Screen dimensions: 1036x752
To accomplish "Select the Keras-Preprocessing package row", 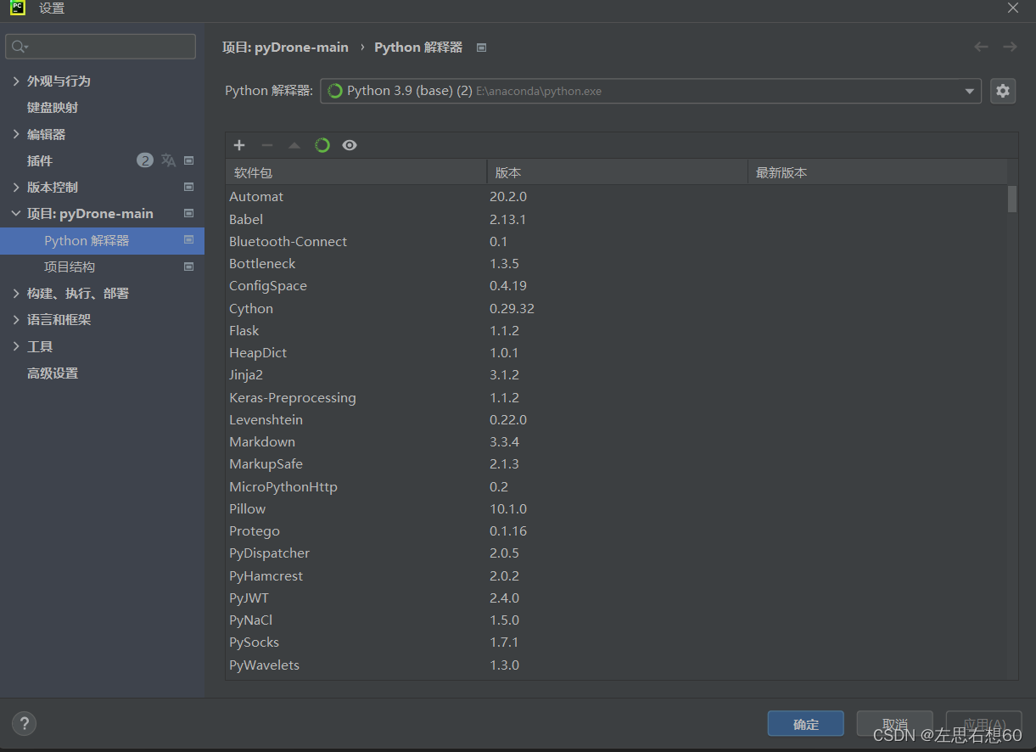I will click(x=616, y=397).
